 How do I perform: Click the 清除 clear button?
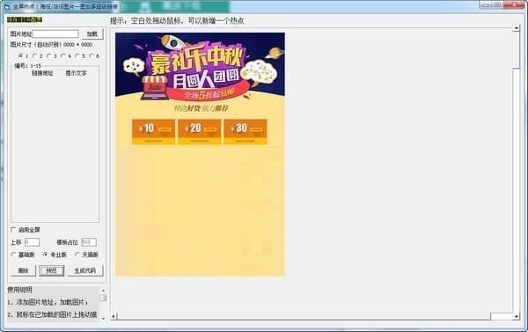[23, 270]
